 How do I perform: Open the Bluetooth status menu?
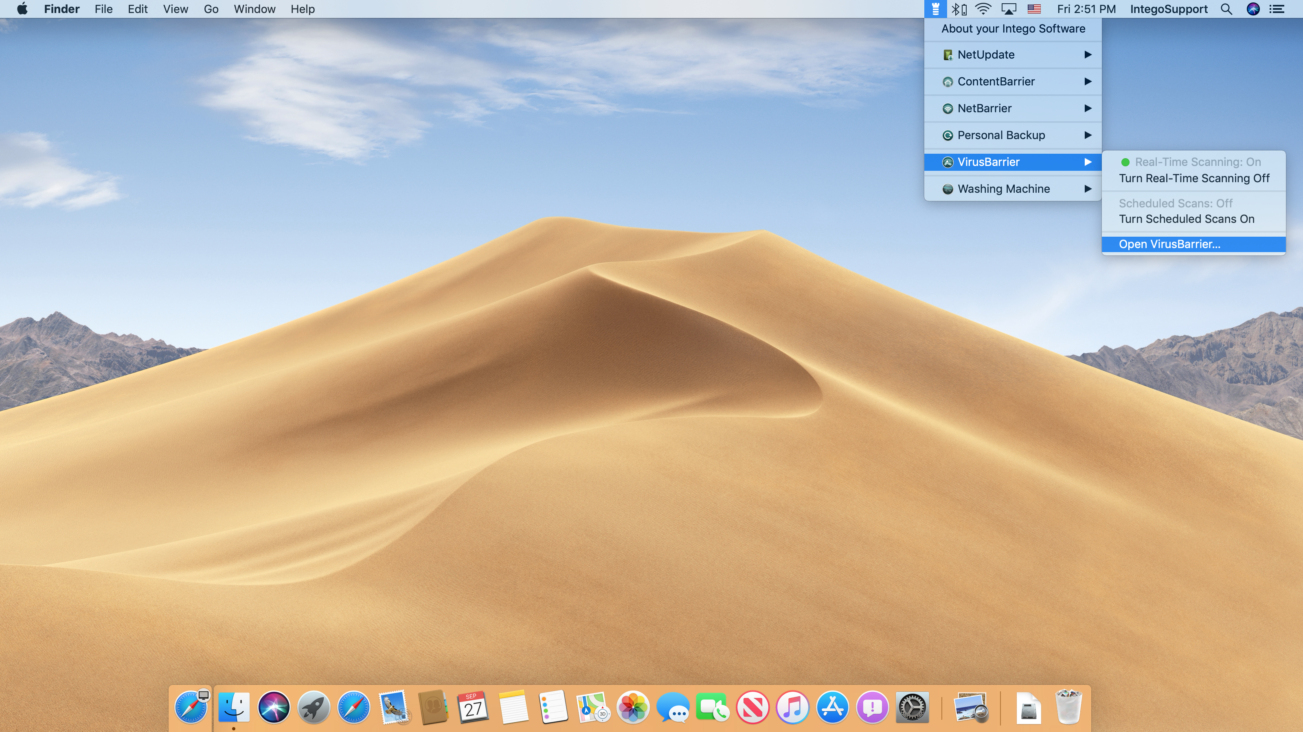(959, 9)
